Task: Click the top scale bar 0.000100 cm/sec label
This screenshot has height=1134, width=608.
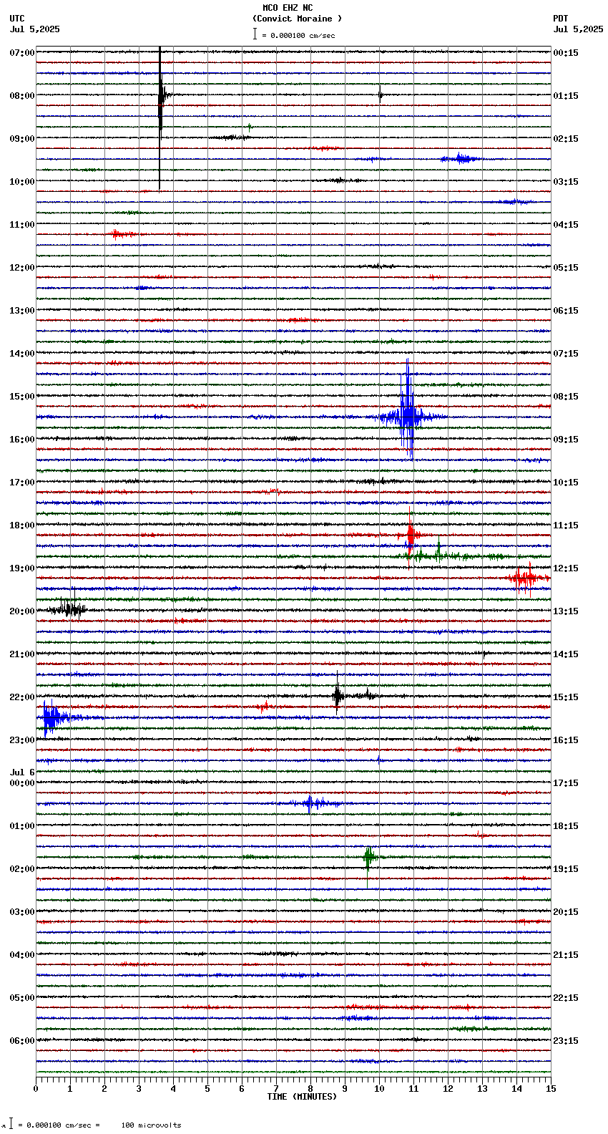Action: [x=298, y=35]
